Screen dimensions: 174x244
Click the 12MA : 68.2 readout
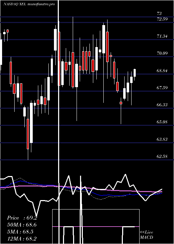click(x=22, y=239)
